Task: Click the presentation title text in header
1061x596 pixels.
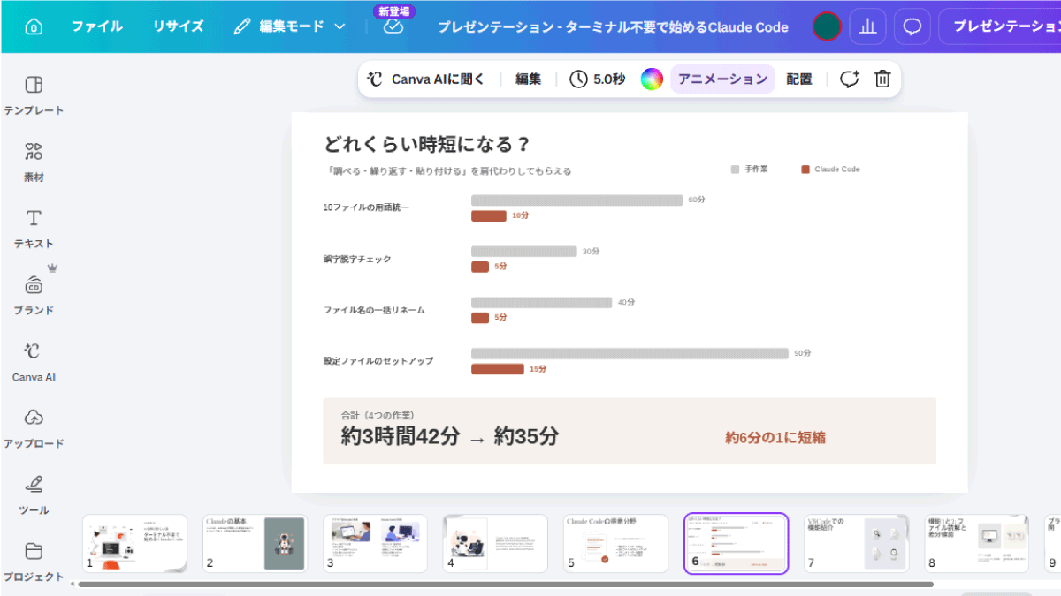Action: [613, 26]
